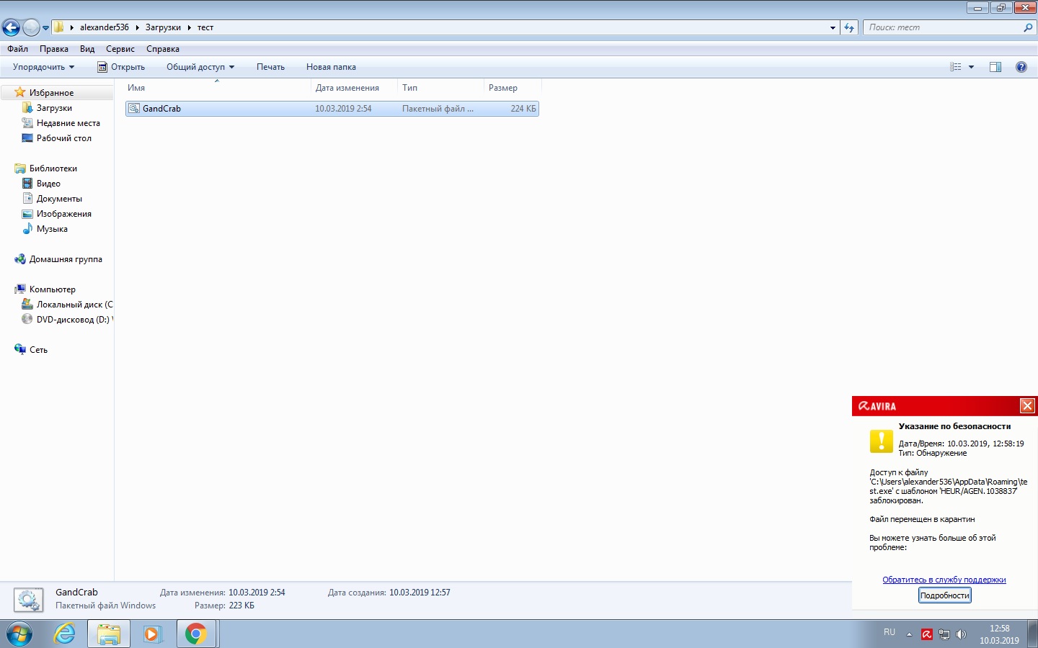This screenshot has width=1038, height=648.
Task: Sort files by the Имя column header
Action: click(x=217, y=88)
